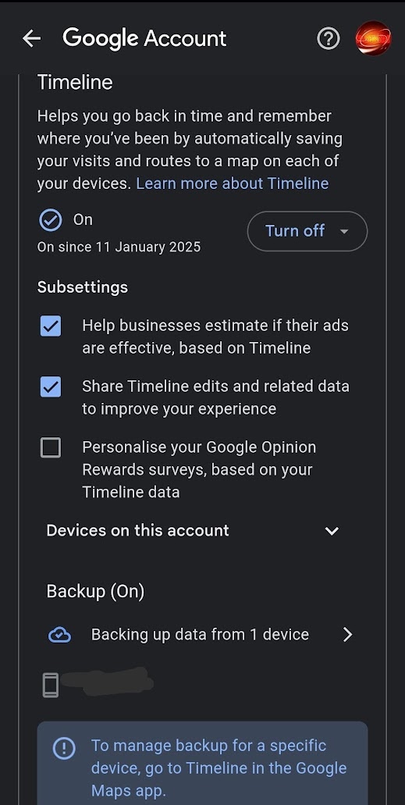Click the Turn off dropdown arrow

(344, 232)
